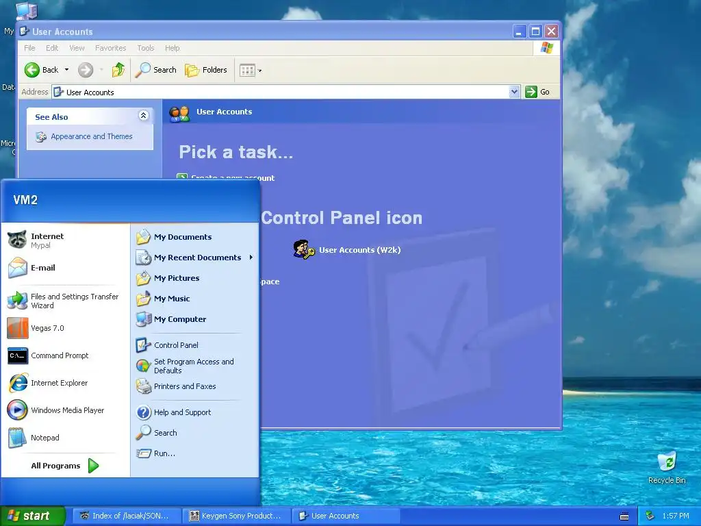Open the Run... dialog
This screenshot has width=701, height=526.
194,453
